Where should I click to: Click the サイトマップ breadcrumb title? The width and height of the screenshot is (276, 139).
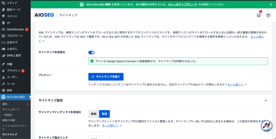click(x=68, y=15)
